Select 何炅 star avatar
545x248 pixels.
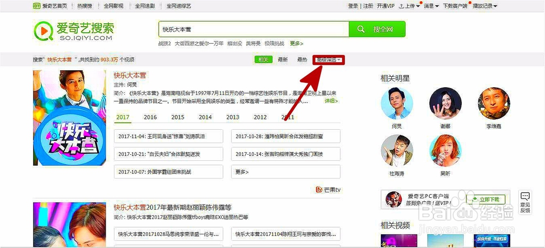click(397, 104)
